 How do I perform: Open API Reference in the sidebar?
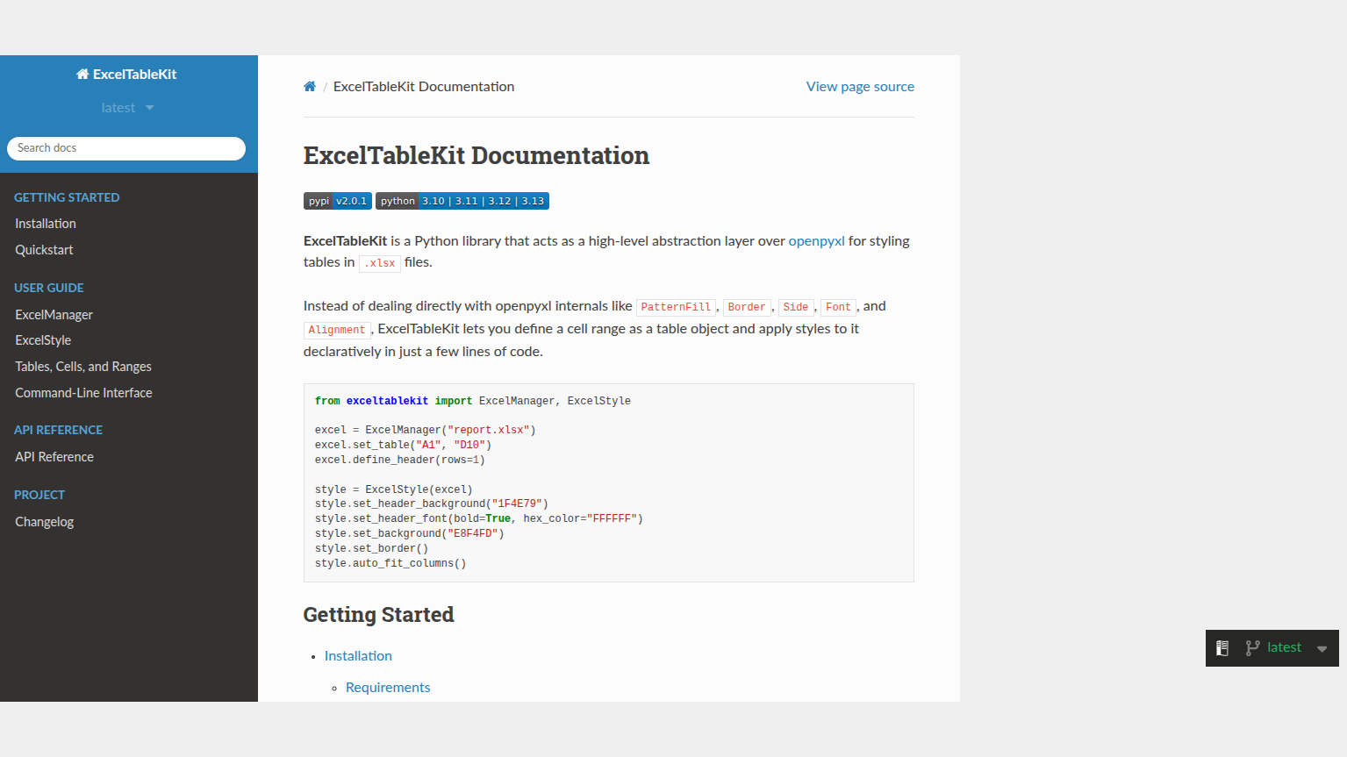coord(54,457)
